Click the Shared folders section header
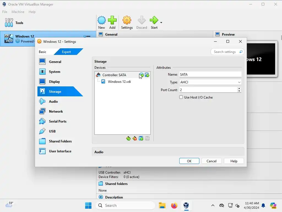This screenshot has width=282, height=212. pyautogui.click(x=116, y=184)
